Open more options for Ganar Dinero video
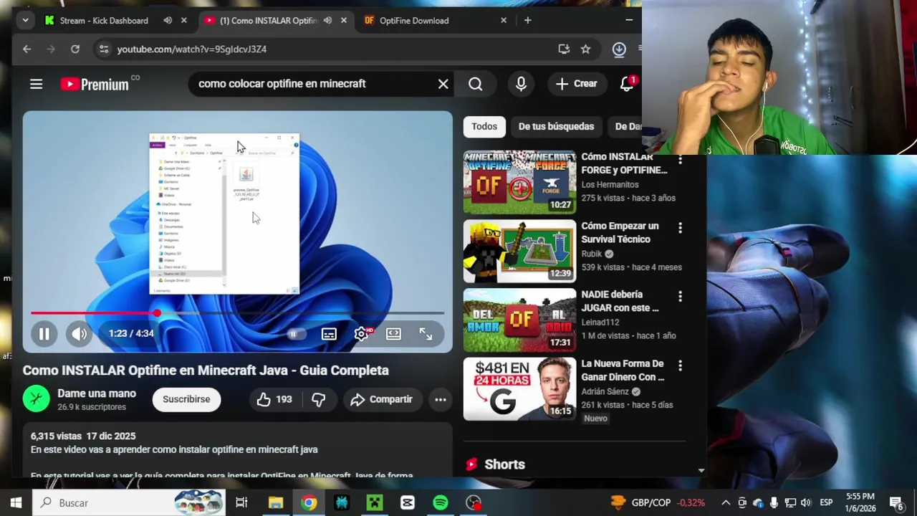The height and width of the screenshot is (516, 917). pos(680,366)
